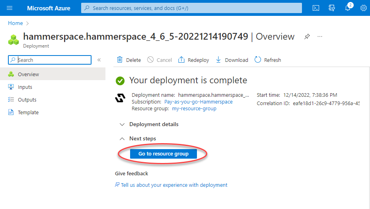Open the more options ellipsis beside Overview title
Screen dimensions: 370x209
pyautogui.click(x=320, y=36)
